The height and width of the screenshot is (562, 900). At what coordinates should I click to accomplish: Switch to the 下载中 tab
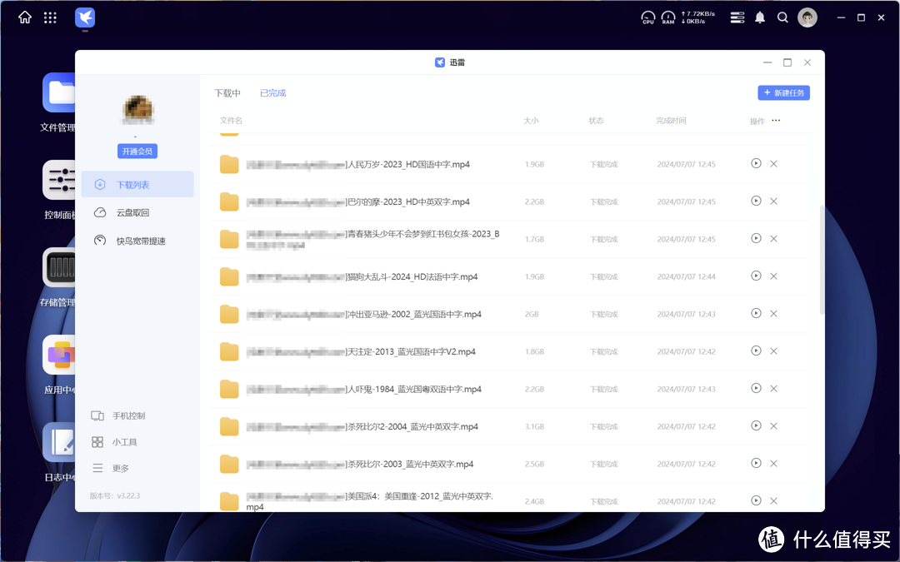pyautogui.click(x=227, y=93)
